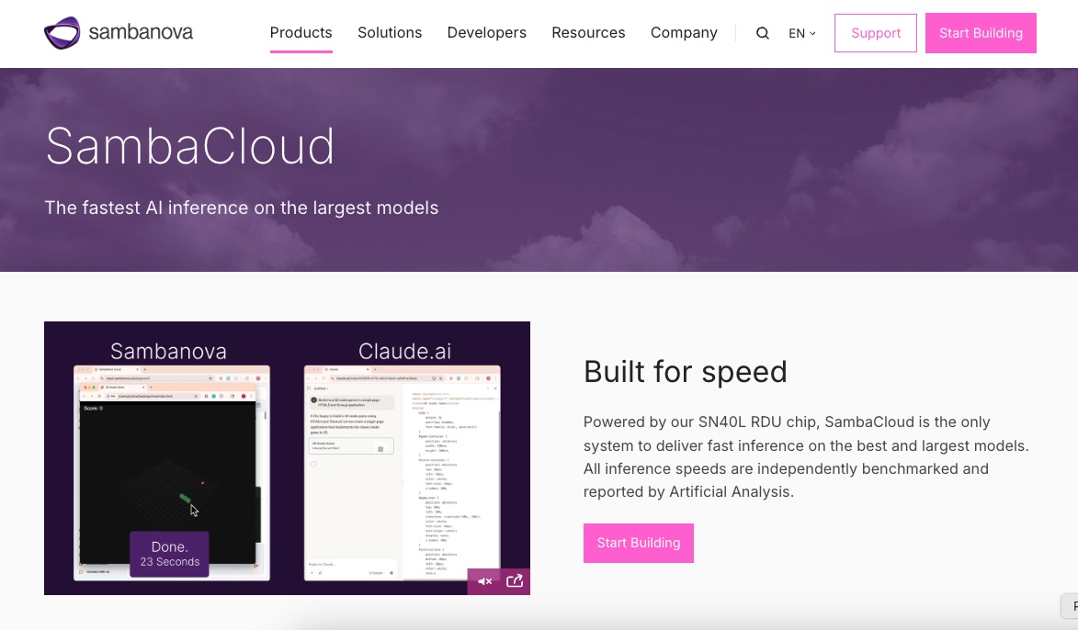Click the SambaNova logo
1078x630 pixels.
[x=119, y=33]
